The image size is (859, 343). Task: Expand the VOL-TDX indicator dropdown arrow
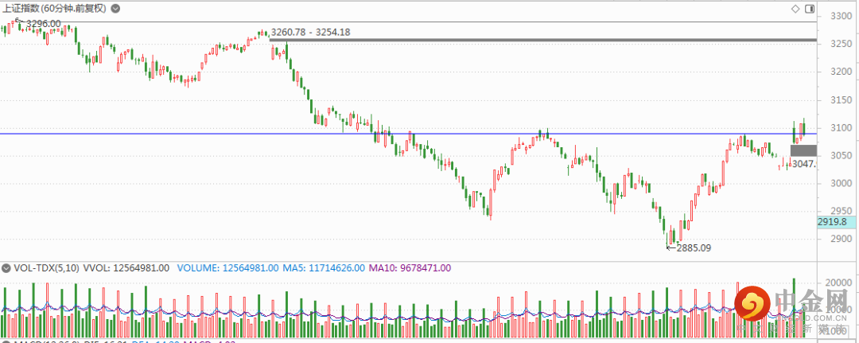click(x=6, y=268)
